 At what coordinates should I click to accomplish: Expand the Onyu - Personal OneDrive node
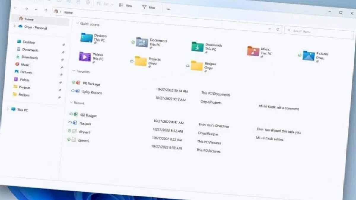pos(15,26)
